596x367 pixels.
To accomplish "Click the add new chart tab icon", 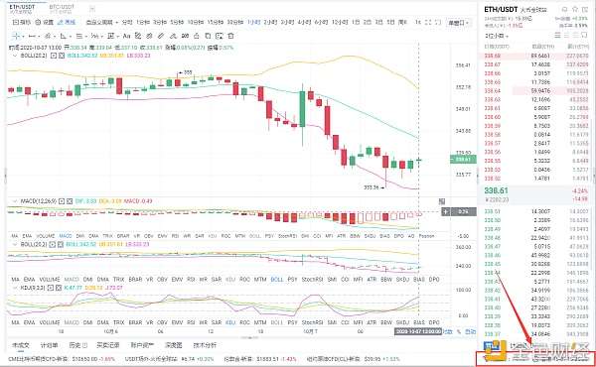I will point(92,9).
